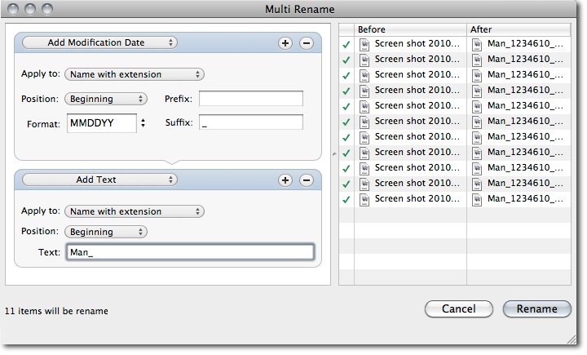Screen dimensions: 587x355
Task: Toggle the green checkmark on the last file row
Action: pyautogui.click(x=346, y=199)
